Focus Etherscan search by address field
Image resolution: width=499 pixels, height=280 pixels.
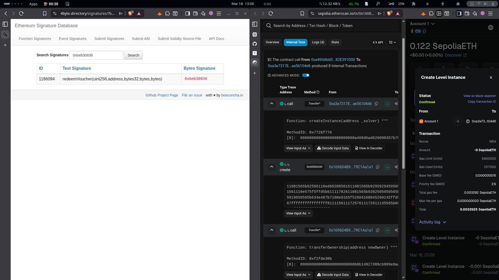331,26
